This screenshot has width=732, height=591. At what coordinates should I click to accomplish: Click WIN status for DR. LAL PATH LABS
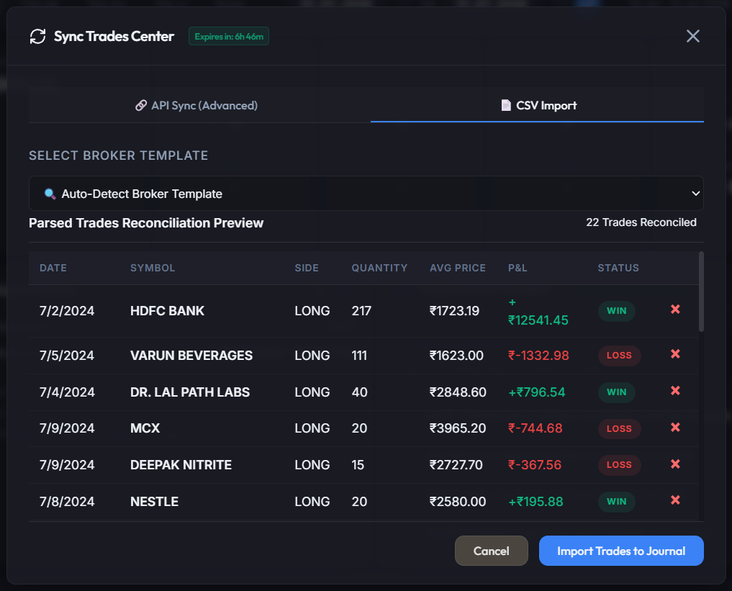pyautogui.click(x=617, y=392)
